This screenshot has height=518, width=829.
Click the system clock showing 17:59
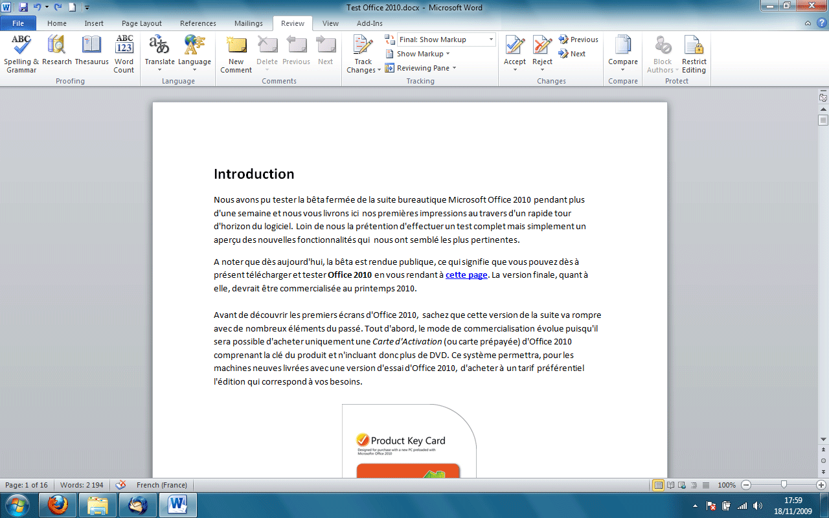(793, 505)
